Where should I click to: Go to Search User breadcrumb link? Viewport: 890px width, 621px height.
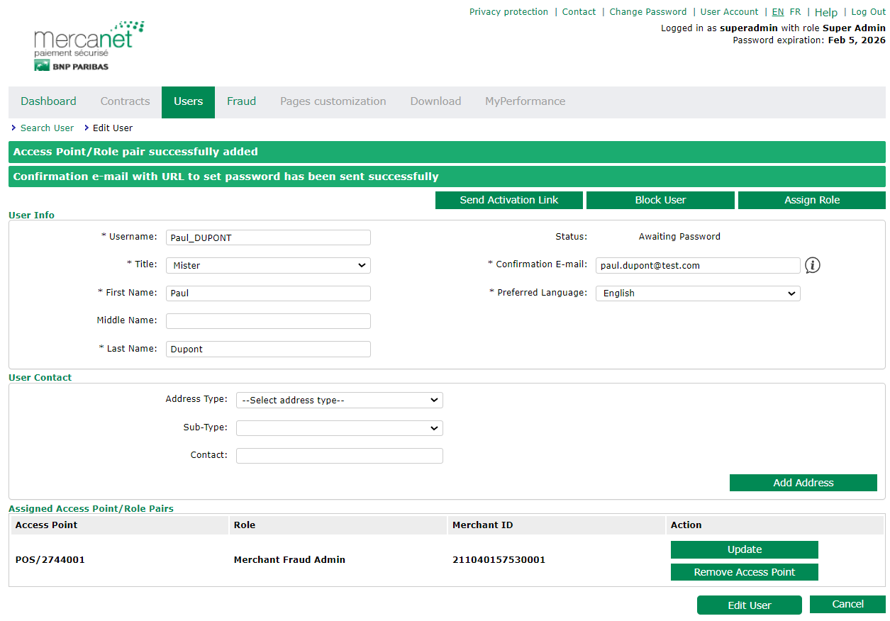[x=47, y=128]
